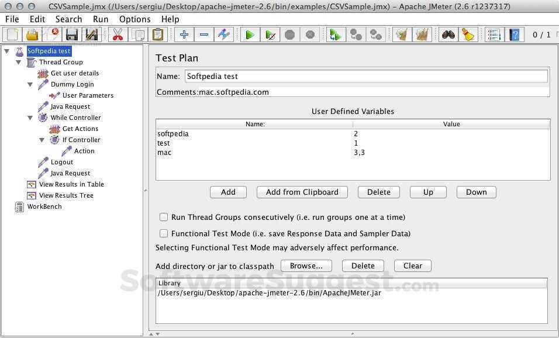Toggle help panel with blue question icon

point(514,35)
